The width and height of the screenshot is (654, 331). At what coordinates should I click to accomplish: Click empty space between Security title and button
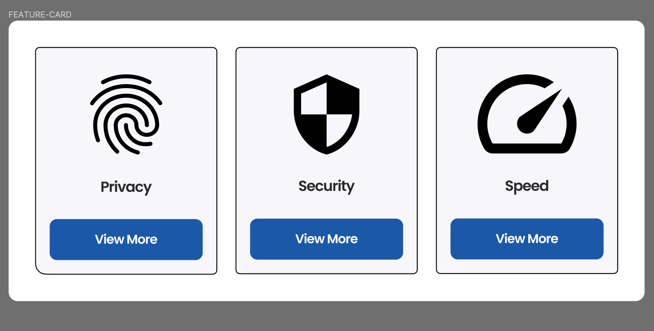click(x=327, y=207)
